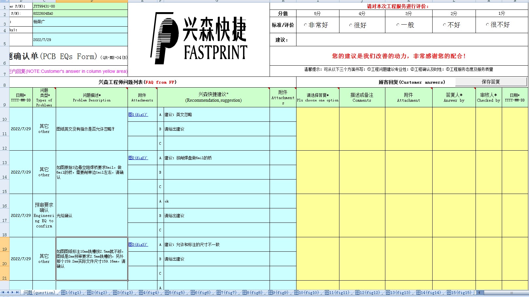Screen dimensions: 529x297
Task: Click the date cell 2022/7/29 in header area
Action: point(80,40)
